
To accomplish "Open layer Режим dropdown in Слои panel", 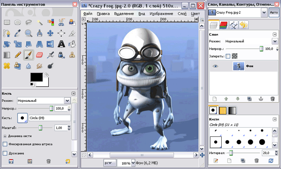I will tap(275, 41).
